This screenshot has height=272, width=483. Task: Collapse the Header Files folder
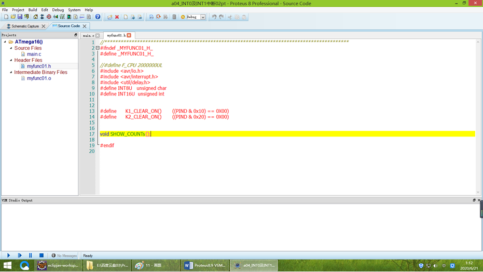(x=11, y=60)
